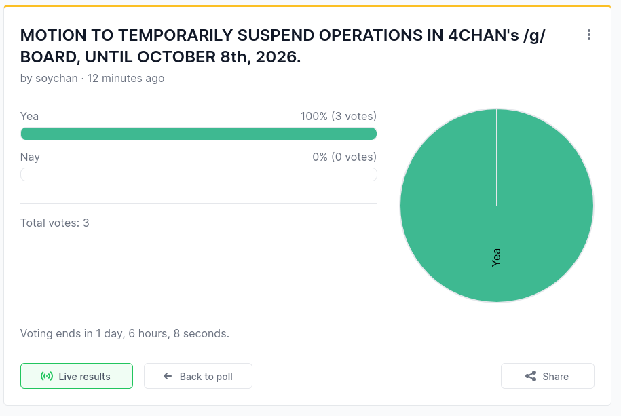Image resolution: width=621 pixels, height=416 pixels.
Task: Click the live broadcast icon
Action: coord(47,376)
